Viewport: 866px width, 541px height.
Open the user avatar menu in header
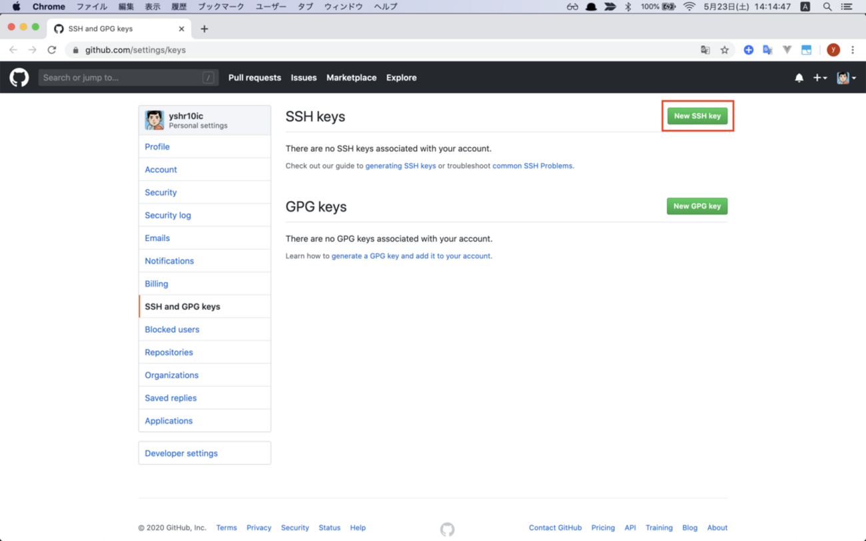(846, 78)
